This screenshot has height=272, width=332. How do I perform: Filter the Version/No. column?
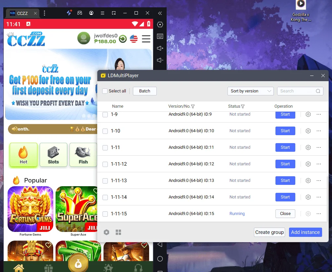(193, 106)
